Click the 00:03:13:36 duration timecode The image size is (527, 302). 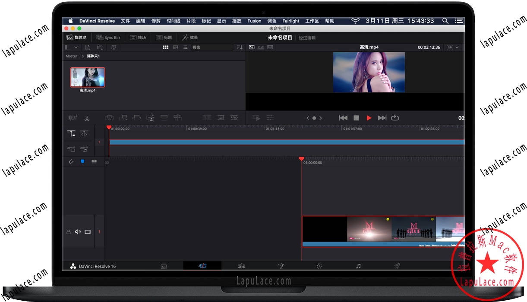pyautogui.click(x=429, y=47)
